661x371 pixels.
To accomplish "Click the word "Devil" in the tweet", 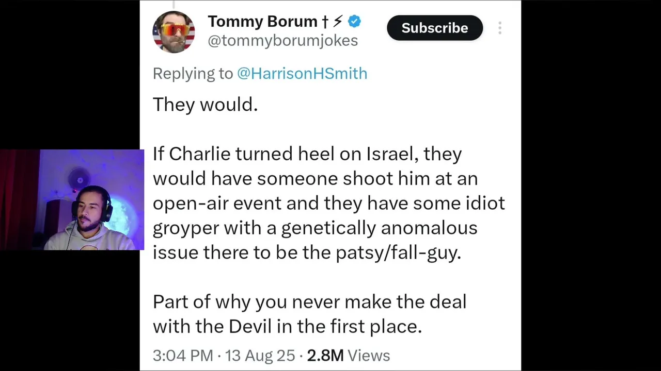I will tap(249, 327).
